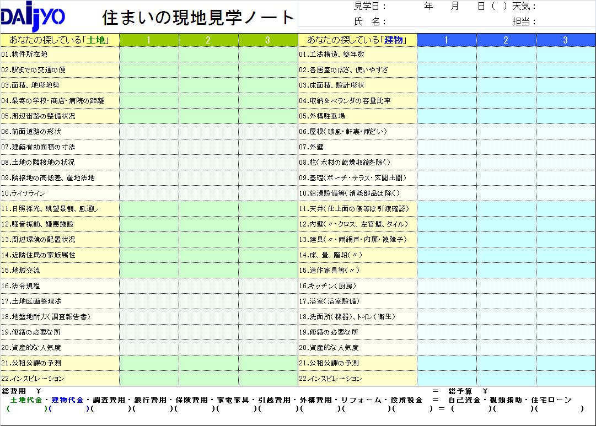Select row 06.前面道路の形状

click(60, 132)
